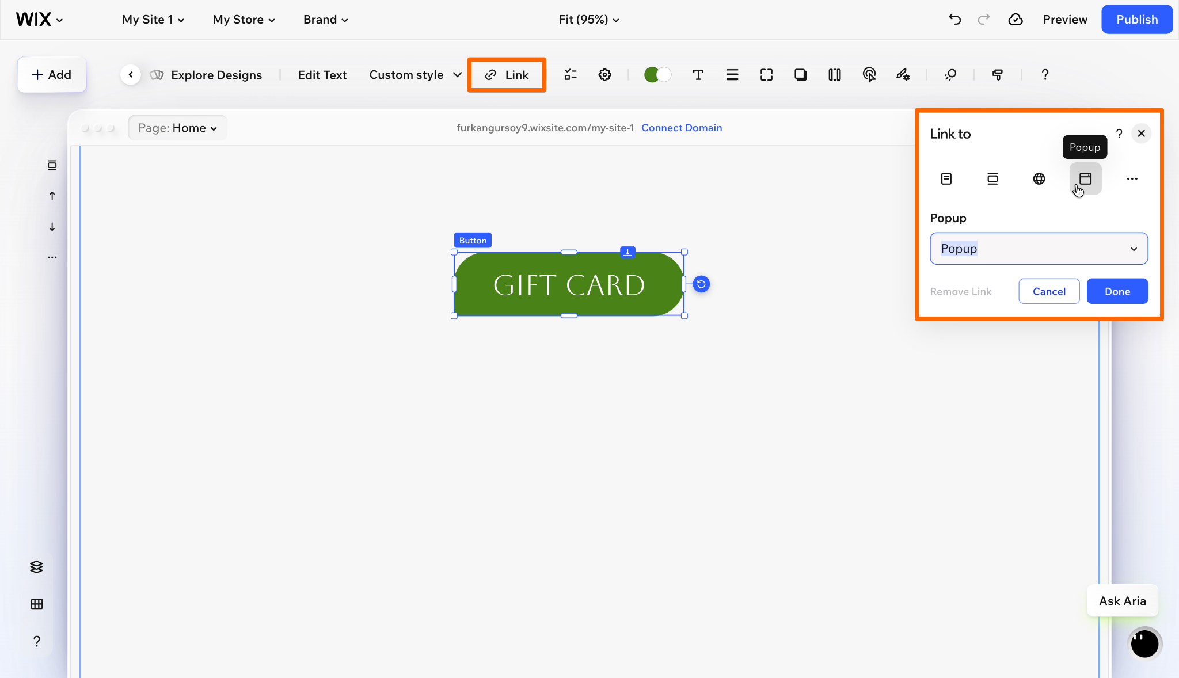Open the shadow settings icon
Viewport: 1179px width, 678px height.
pyautogui.click(x=800, y=75)
